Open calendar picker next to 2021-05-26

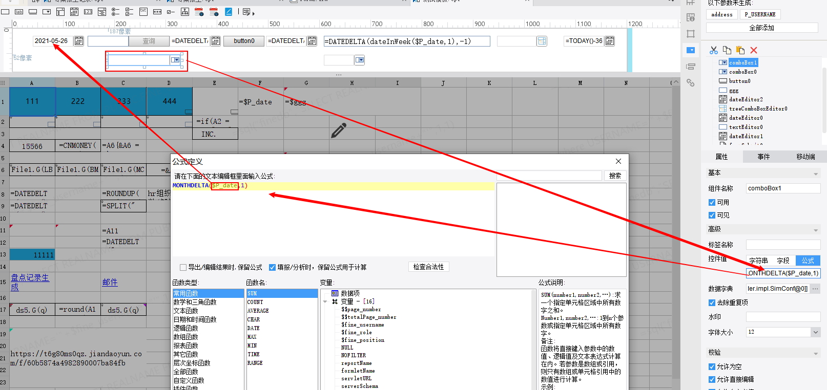click(x=78, y=41)
